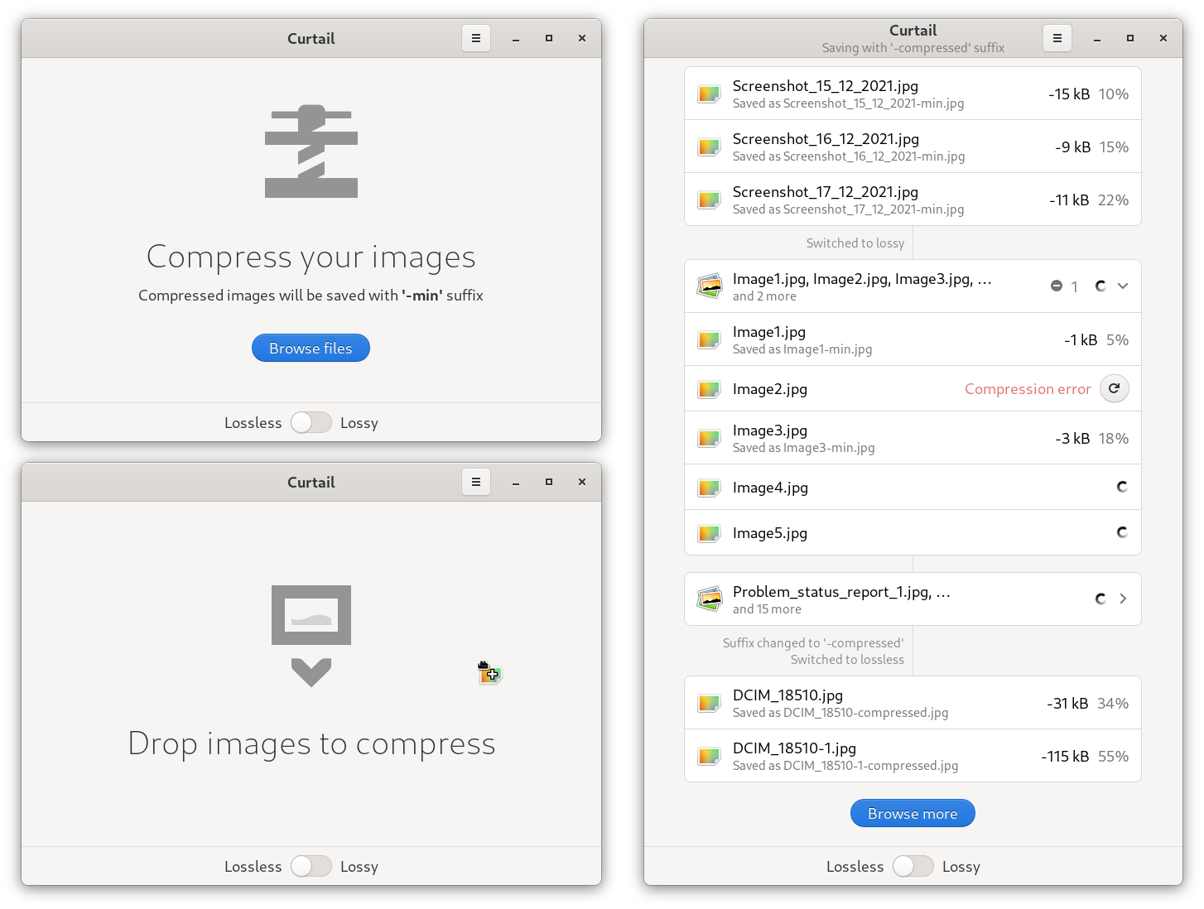The height and width of the screenshot is (909, 1204).
Task: Click 'and 2 more' text
Action: (764, 296)
